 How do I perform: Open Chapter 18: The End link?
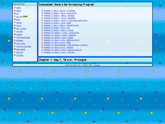coord(59,52)
